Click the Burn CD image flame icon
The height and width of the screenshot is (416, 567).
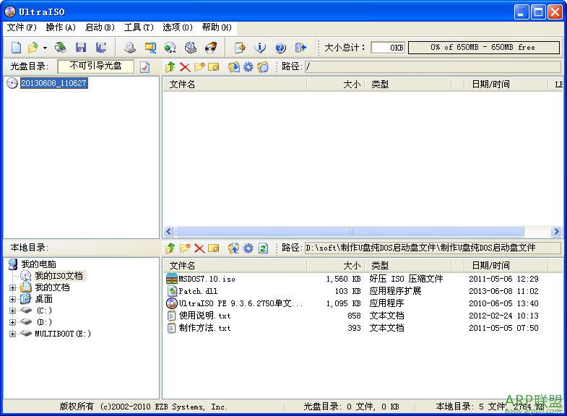[x=211, y=48]
